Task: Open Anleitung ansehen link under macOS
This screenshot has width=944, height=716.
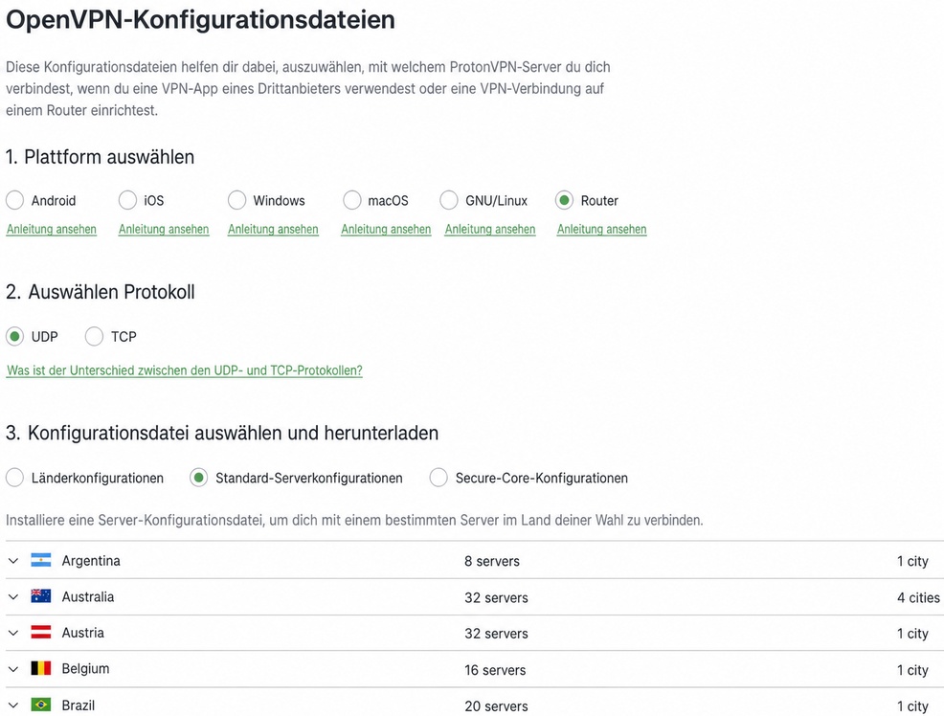Action: point(386,229)
